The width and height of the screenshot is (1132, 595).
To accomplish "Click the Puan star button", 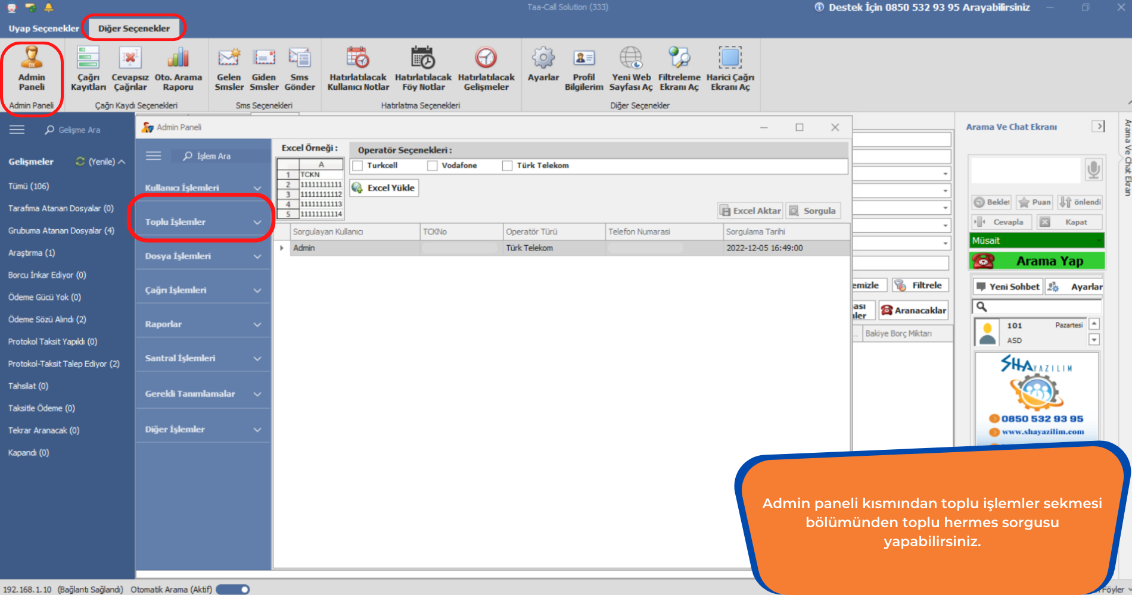I will pyautogui.click(x=1035, y=202).
